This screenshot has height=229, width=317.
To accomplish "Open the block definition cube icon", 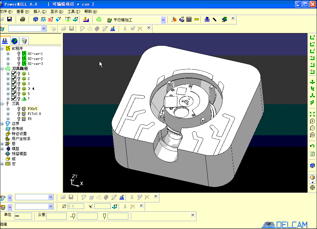I will (x=35, y=19).
